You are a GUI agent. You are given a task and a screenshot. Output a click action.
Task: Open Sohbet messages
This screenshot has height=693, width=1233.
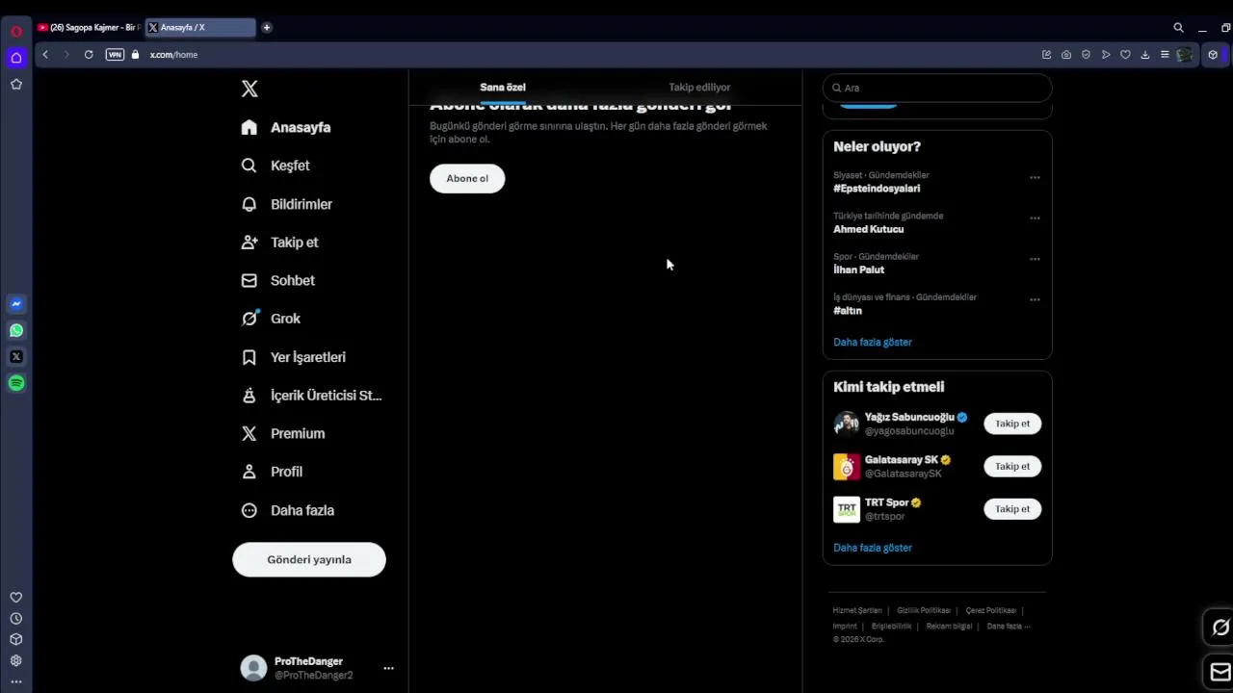(x=278, y=280)
